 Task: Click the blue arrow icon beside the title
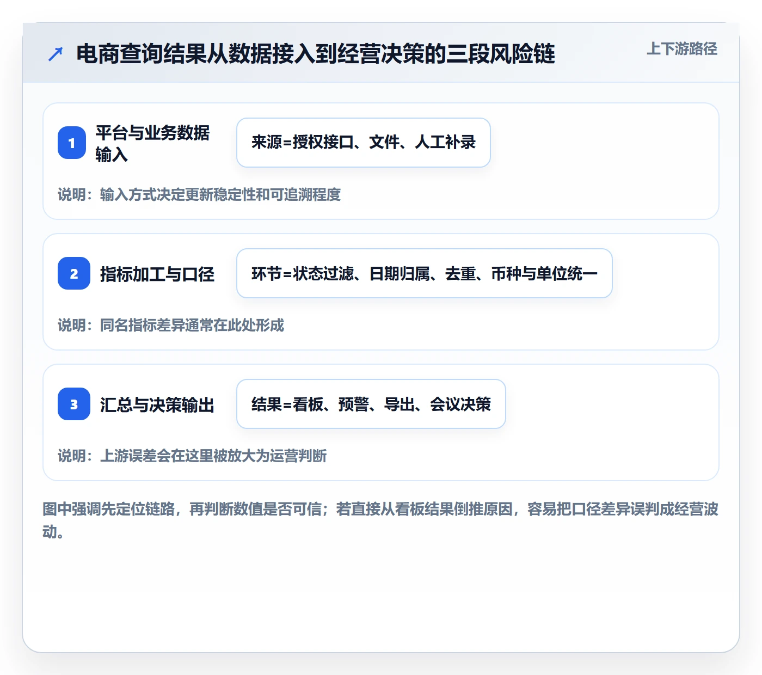point(56,54)
